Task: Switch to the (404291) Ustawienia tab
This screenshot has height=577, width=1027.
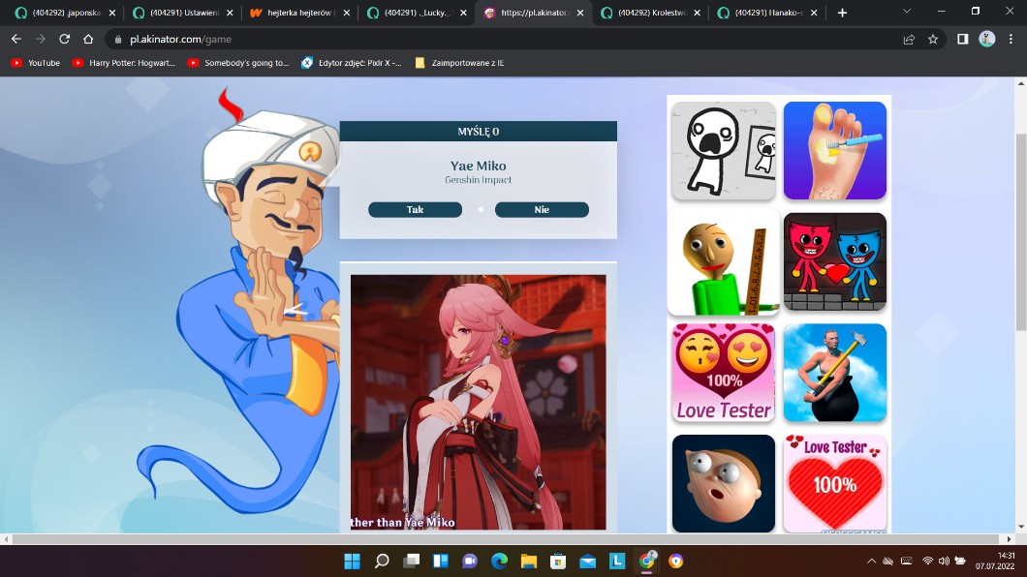Action: (x=177, y=13)
